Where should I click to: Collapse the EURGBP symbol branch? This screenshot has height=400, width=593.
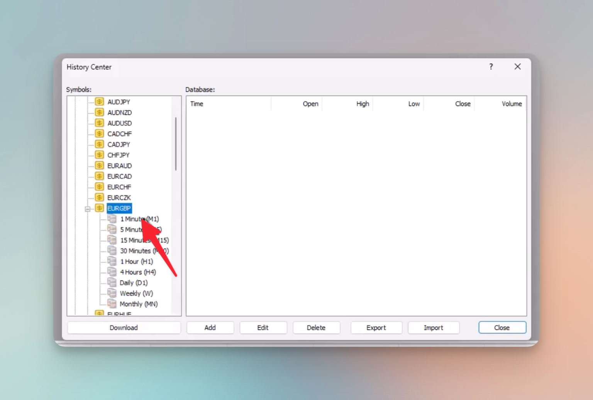tap(88, 208)
